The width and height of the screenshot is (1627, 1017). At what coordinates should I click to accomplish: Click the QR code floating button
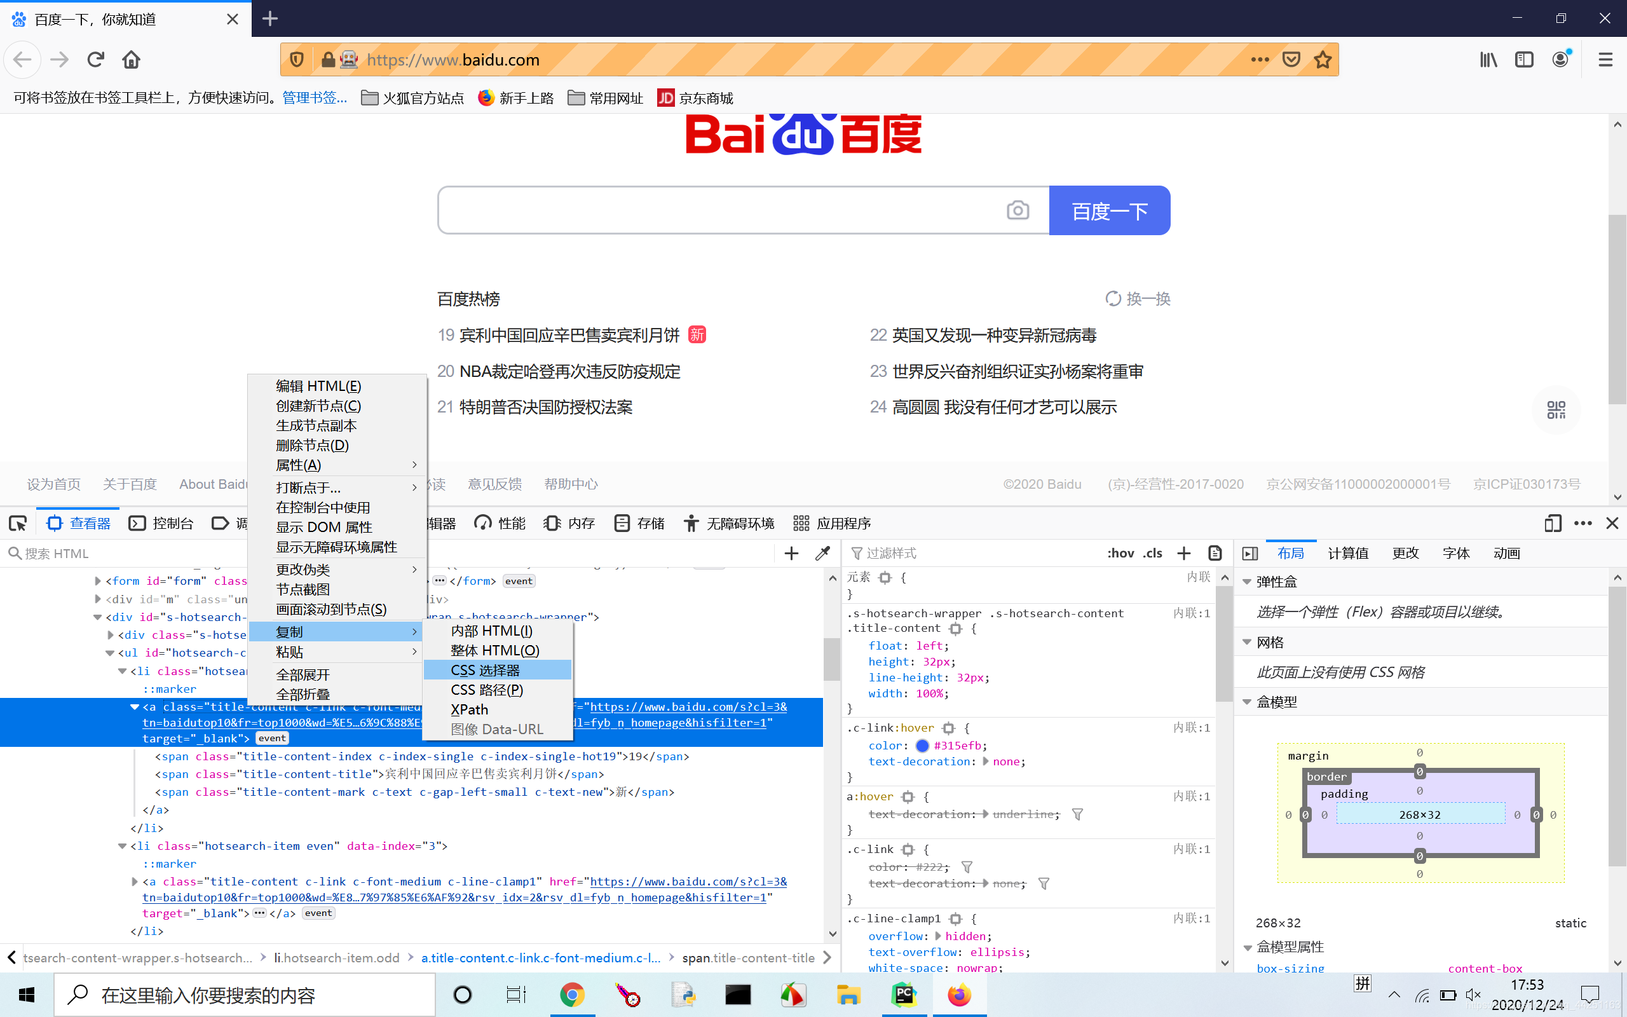[1556, 409]
